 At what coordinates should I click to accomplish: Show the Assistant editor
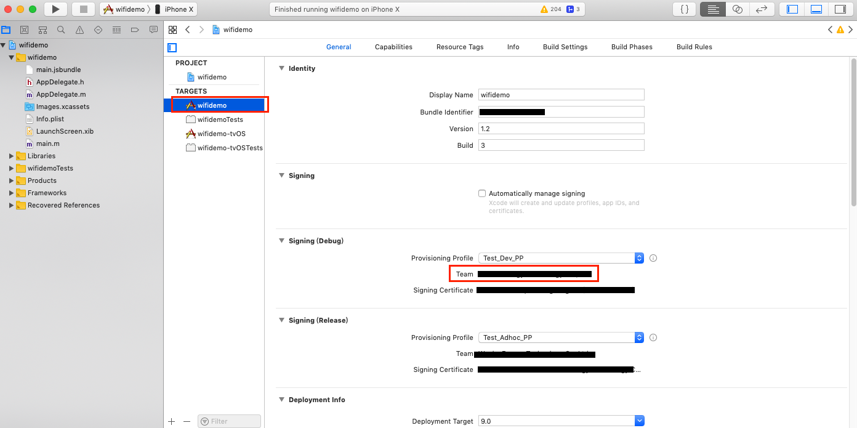pos(737,9)
